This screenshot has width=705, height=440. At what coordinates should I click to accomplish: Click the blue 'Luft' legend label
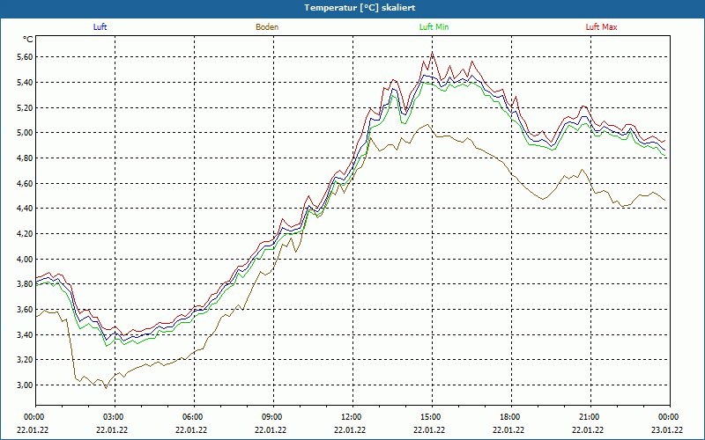click(100, 27)
